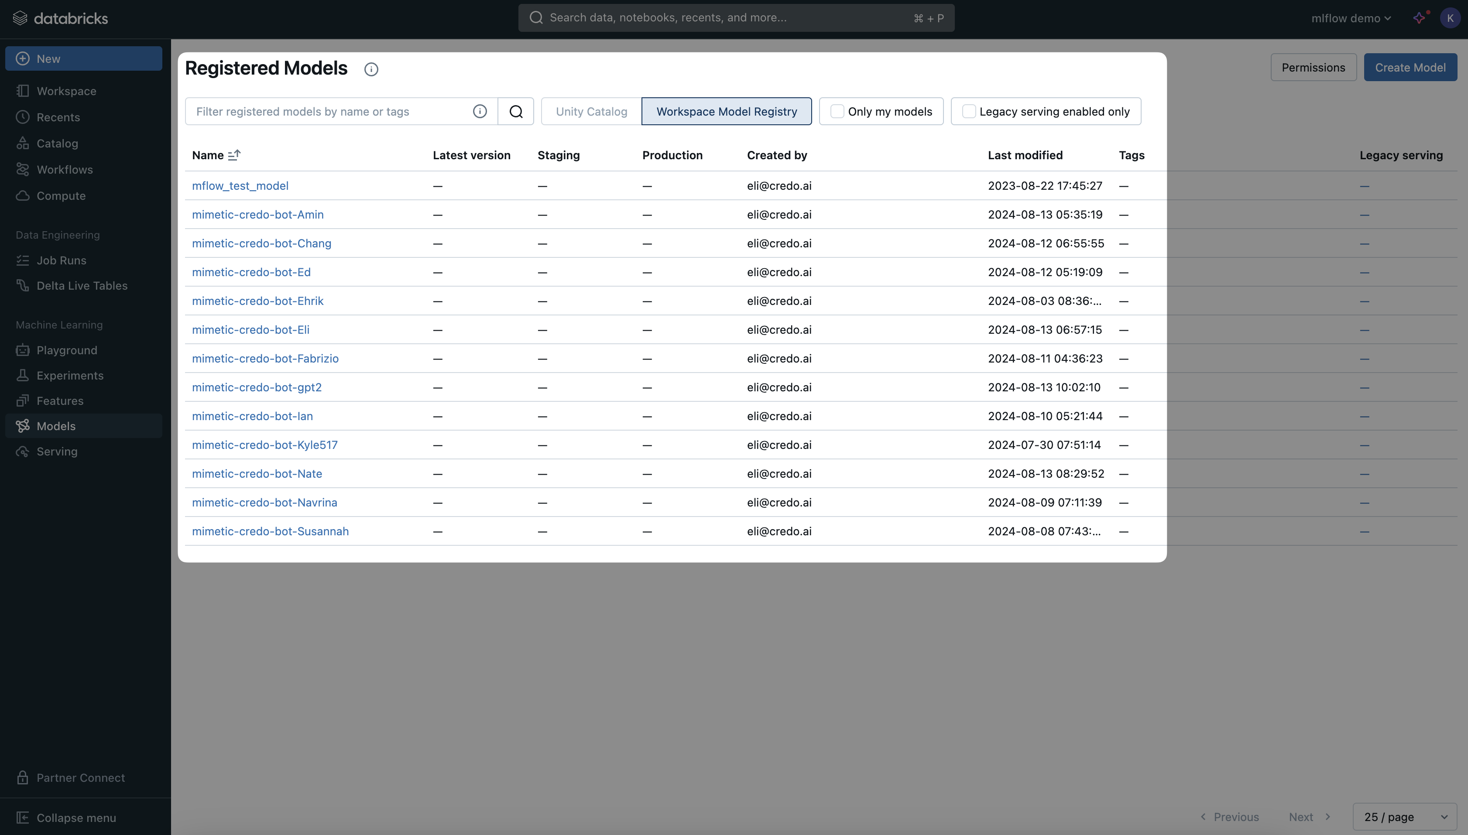Click the global search data and notebooks field
This screenshot has height=835, width=1468.
(x=736, y=18)
